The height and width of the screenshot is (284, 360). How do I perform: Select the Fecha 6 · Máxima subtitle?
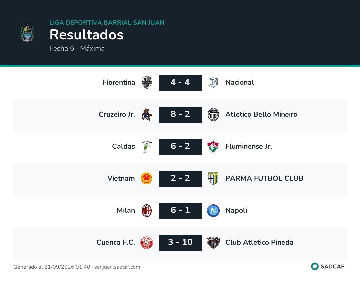77,48
